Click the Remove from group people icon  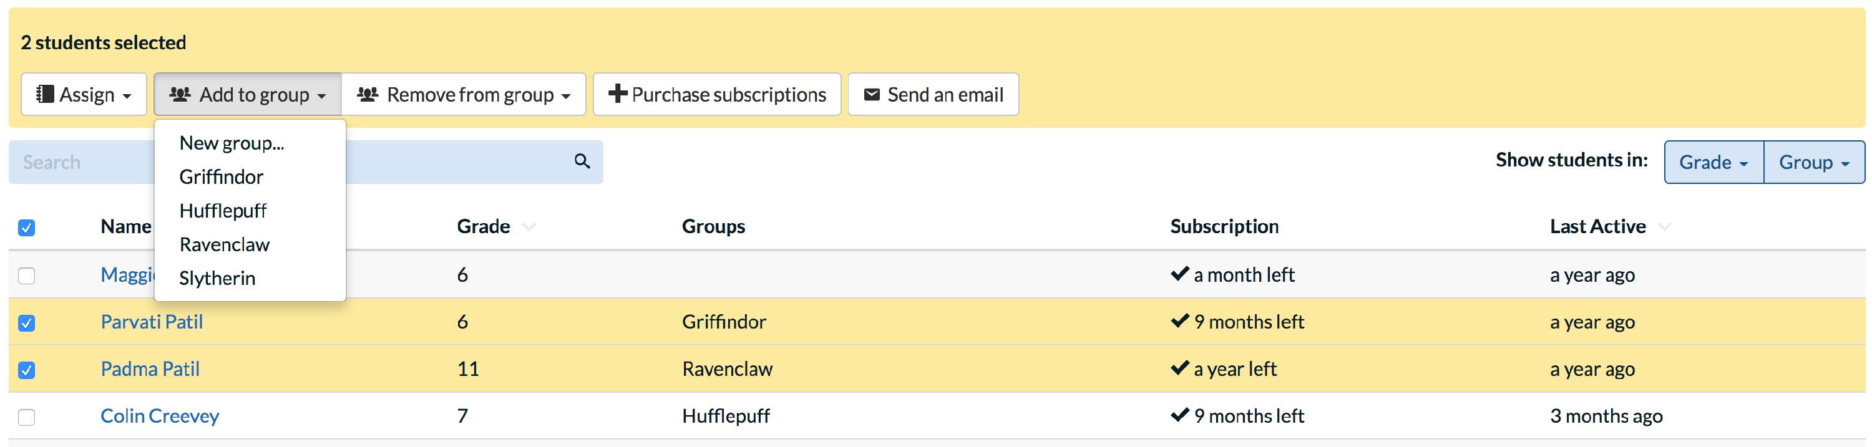point(368,94)
